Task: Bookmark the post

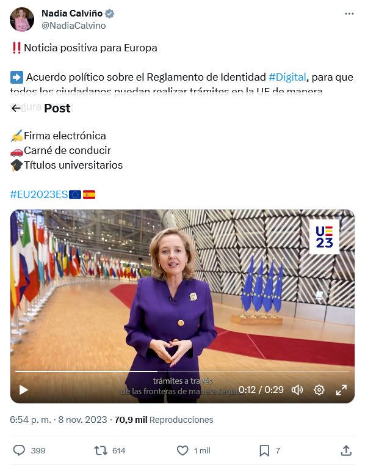Action: [x=264, y=451]
